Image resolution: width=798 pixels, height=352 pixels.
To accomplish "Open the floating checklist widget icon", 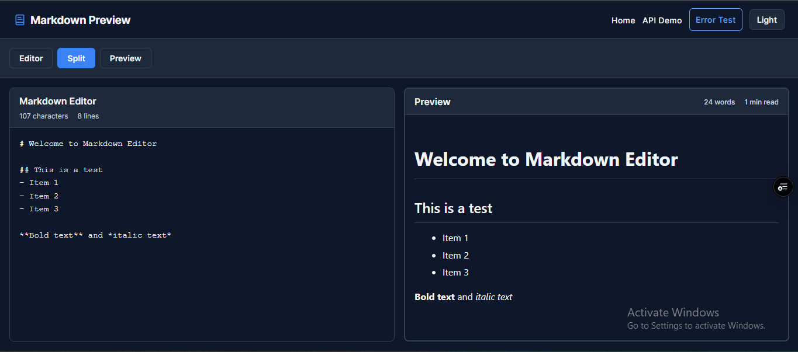I will (783, 187).
